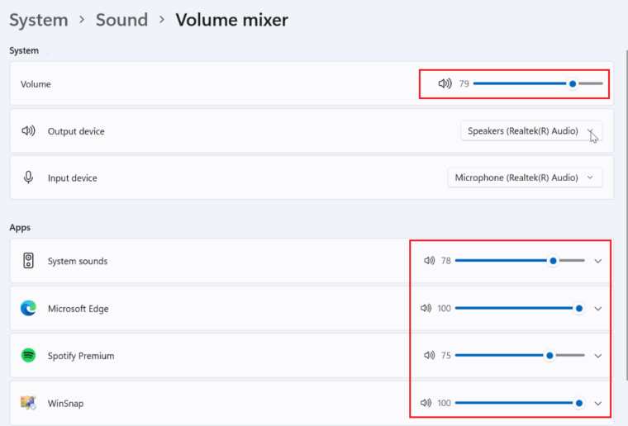This screenshot has width=628, height=426.
Task: Click the Microsoft Edge volume slider
Action: point(520,308)
